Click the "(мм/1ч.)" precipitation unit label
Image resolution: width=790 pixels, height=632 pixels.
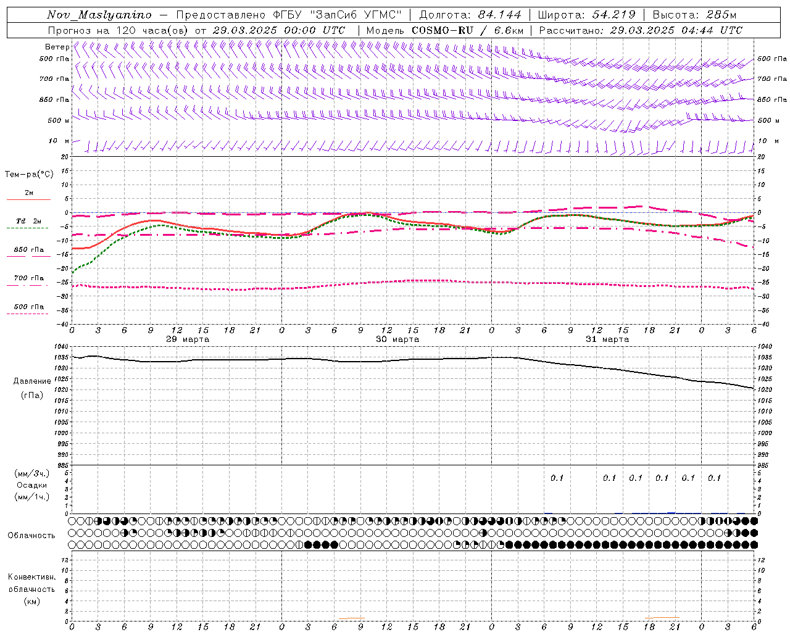[32, 497]
